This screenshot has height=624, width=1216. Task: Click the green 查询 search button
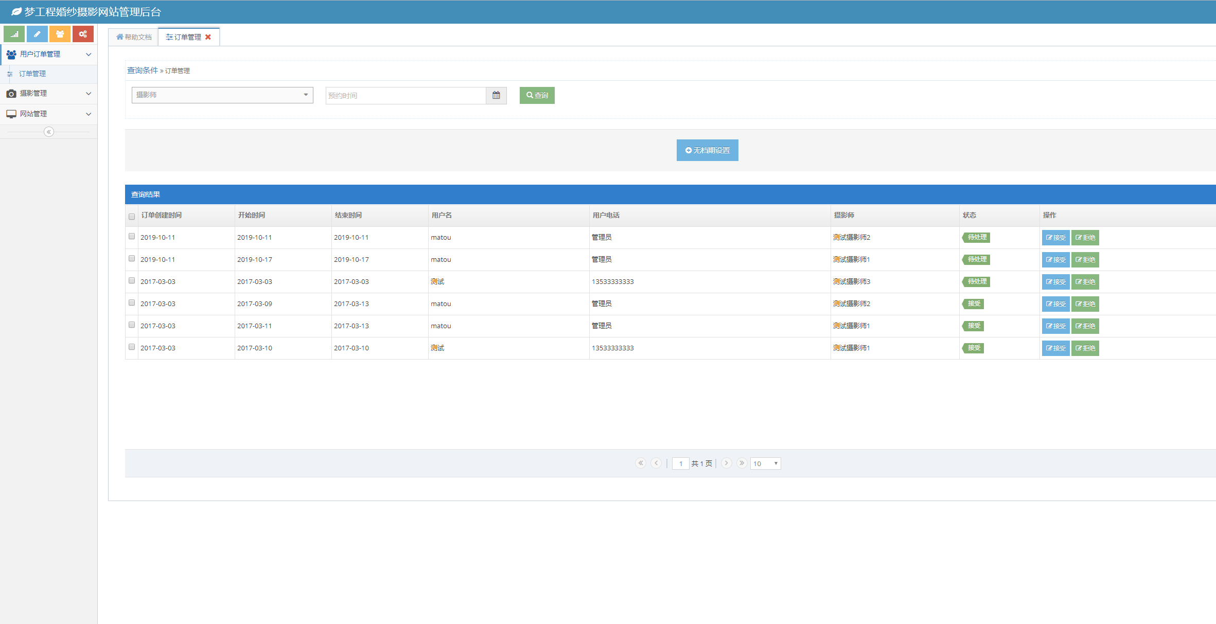(x=537, y=96)
